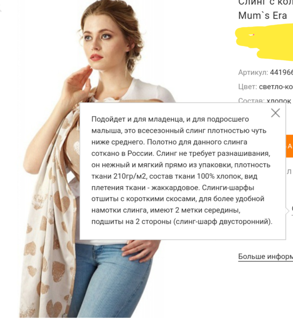Screen dimensions: 293x320
Task: Click the Слинги-шарфы text in description
Action: click(x=228, y=187)
